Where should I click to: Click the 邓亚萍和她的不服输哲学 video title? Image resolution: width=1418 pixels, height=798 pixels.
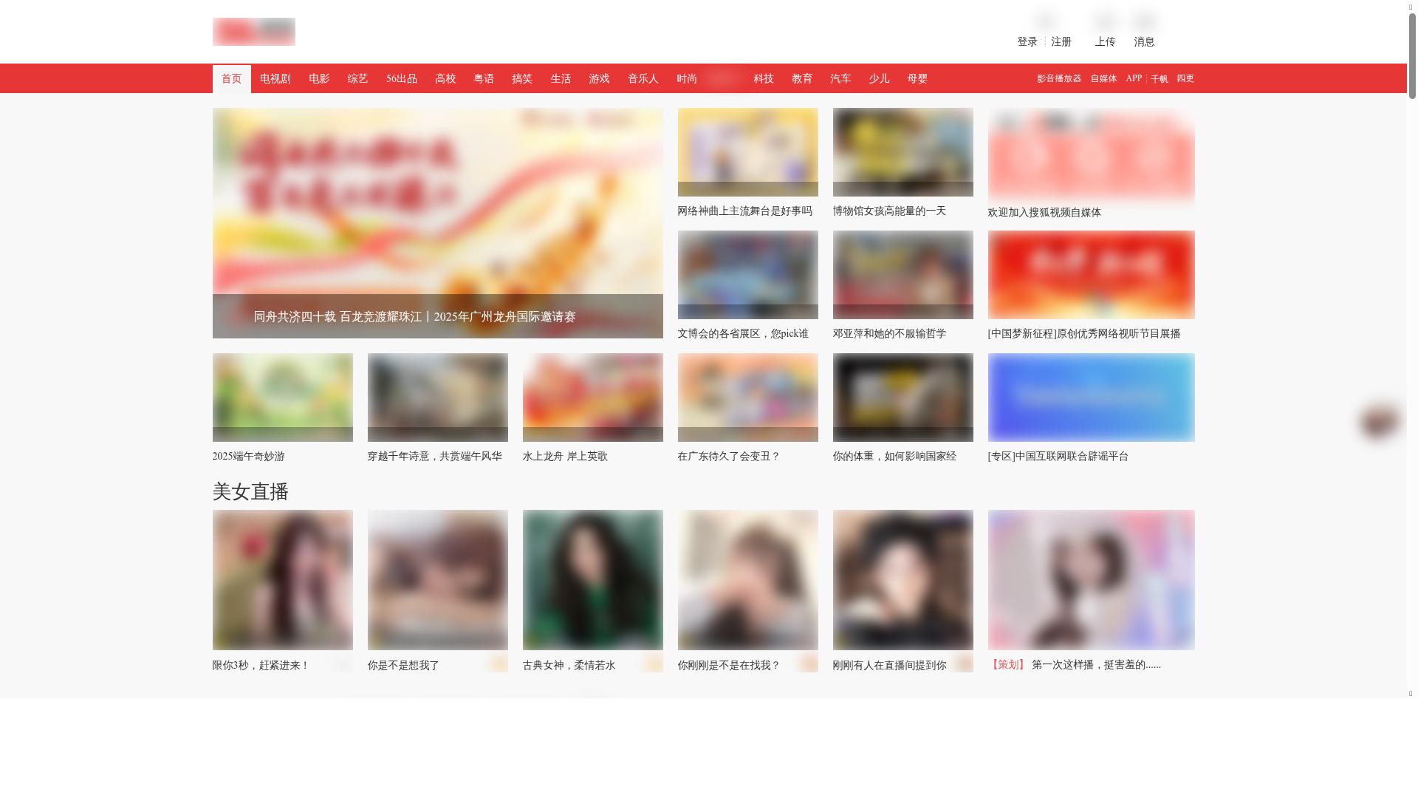888,334
